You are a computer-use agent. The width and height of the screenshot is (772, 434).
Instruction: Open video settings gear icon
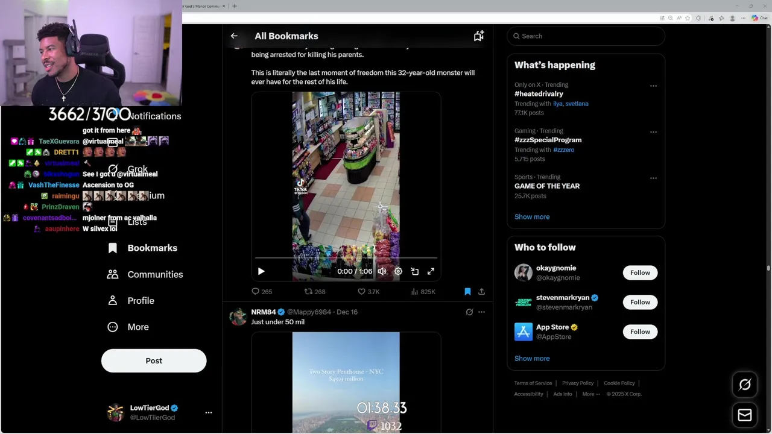[398, 271]
